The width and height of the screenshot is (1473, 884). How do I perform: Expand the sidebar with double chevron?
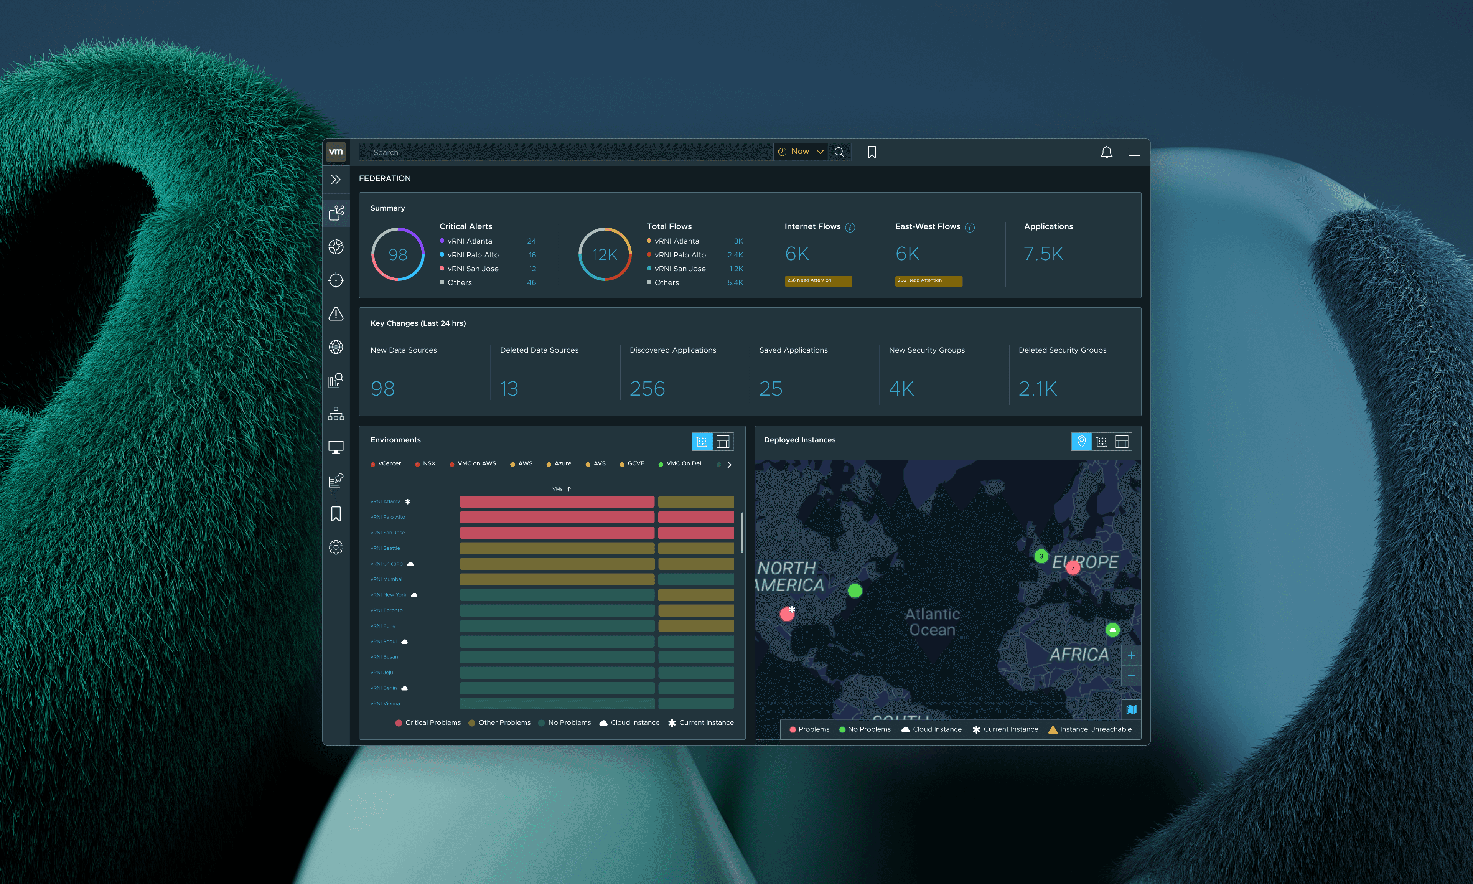[336, 179]
